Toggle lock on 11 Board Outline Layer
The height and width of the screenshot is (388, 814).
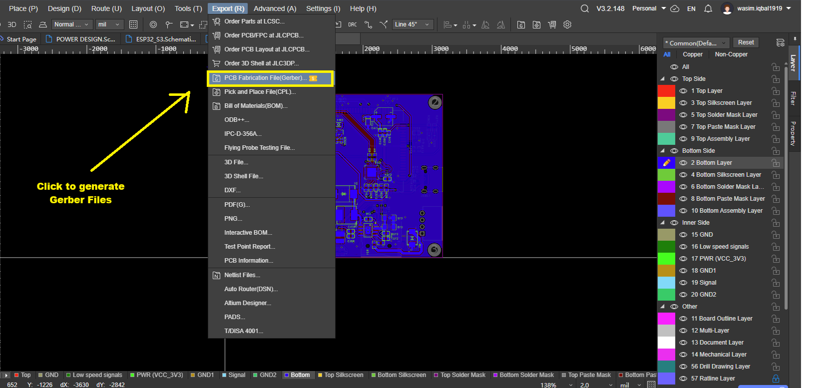(776, 319)
